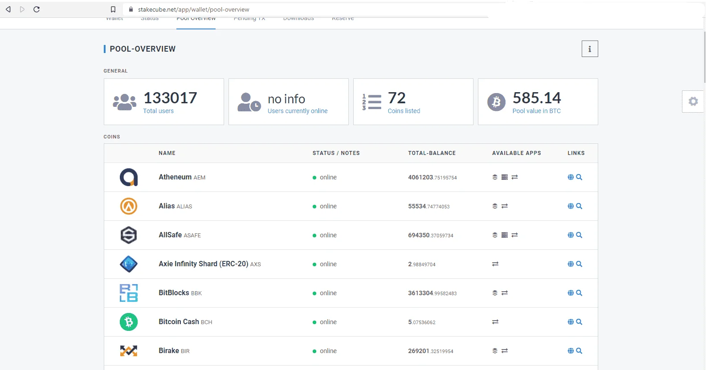Click Atheneum balance 4061203.75195754
The height and width of the screenshot is (370, 706).
[x=433, y=177]
